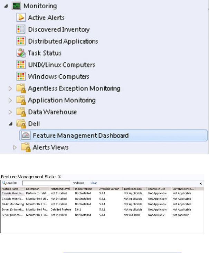Viewport: 209px width, 253px height.
Task: Click the Task Status checkmark icon
Action: click(21, 53)
